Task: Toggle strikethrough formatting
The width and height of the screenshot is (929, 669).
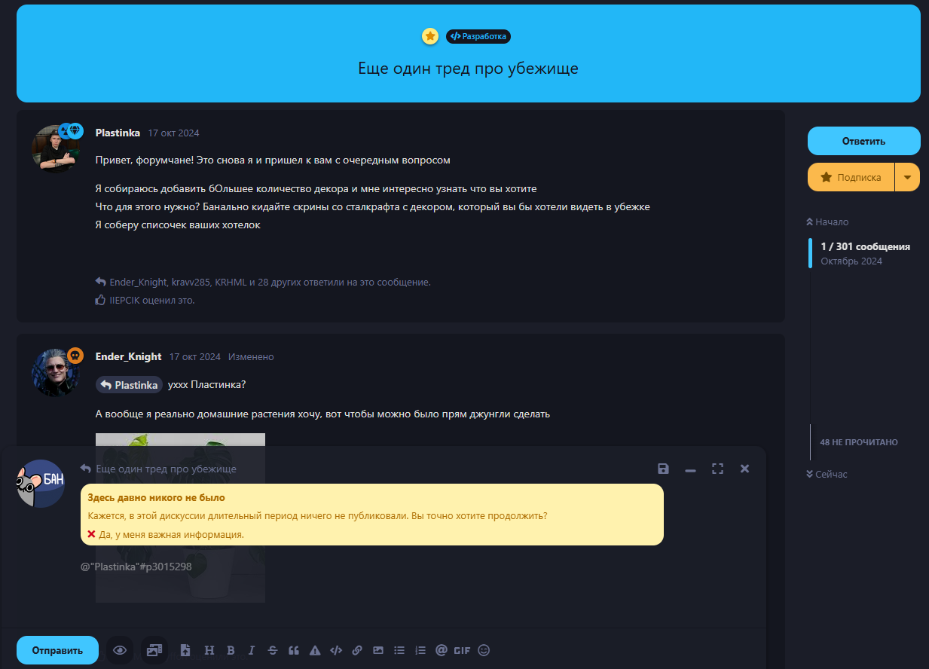Action: click(273, 650)
